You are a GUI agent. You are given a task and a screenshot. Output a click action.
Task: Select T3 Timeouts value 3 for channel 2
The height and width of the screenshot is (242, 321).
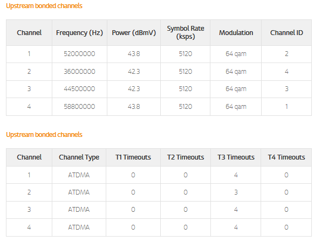click(236, 192)
